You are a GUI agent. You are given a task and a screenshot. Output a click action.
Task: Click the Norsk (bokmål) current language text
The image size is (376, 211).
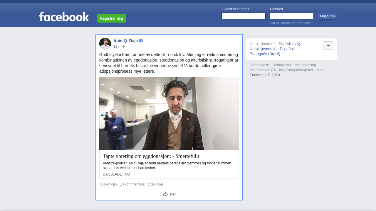pyautogui.click(x=263, y=44)
